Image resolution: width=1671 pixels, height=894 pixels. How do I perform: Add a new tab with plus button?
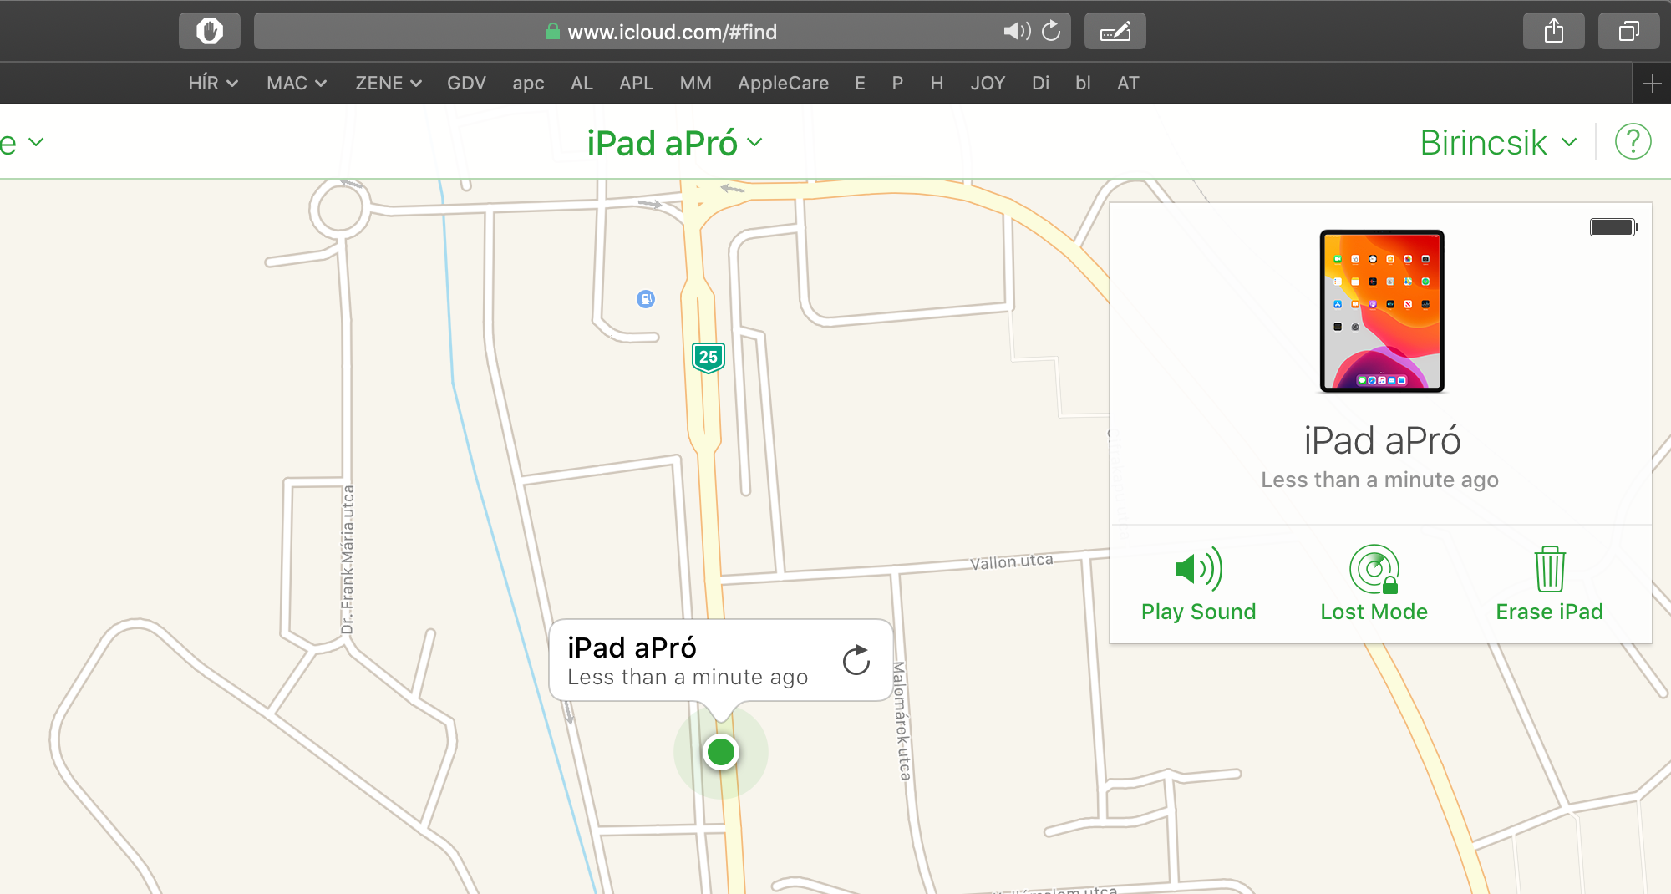pos(1652,84)
